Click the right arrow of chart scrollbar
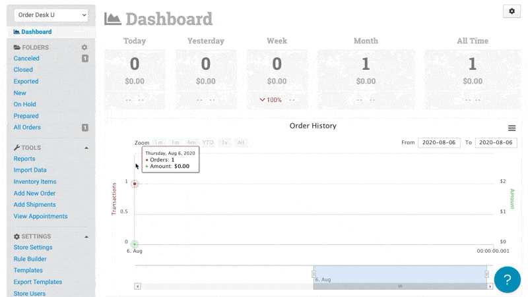The height and width of the screenshot is (297, 528). pyautogui.click(x=490, y=286)
